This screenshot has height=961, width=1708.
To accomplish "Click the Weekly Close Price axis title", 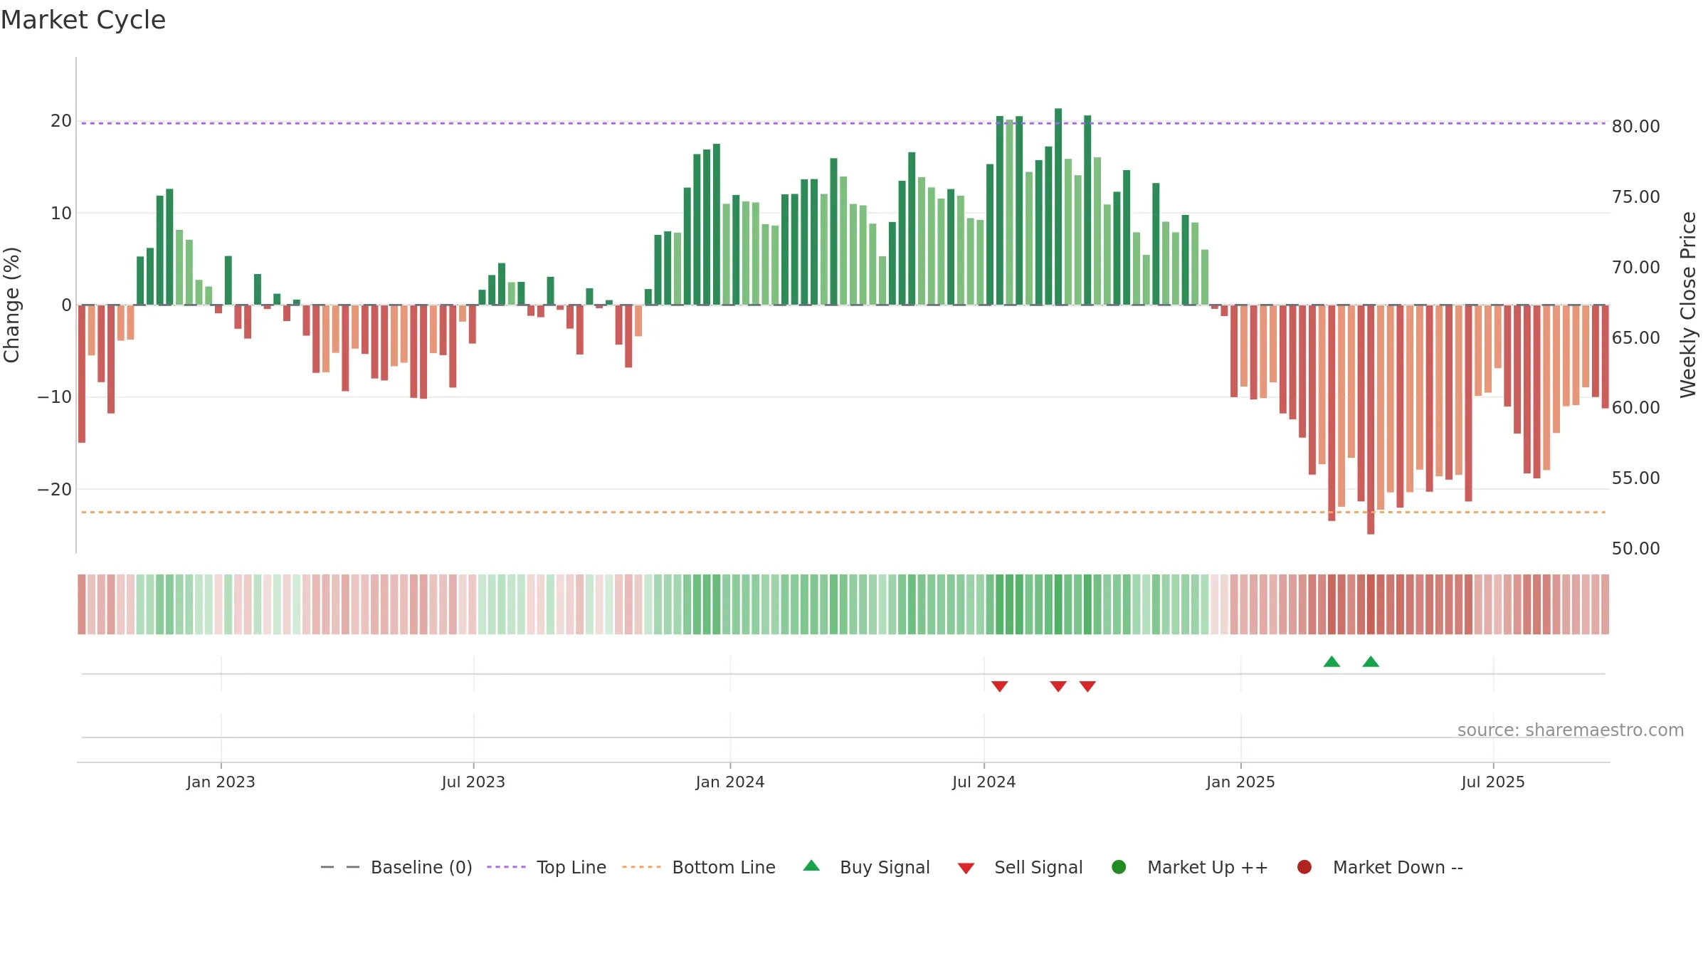I will pos(1688,305).
